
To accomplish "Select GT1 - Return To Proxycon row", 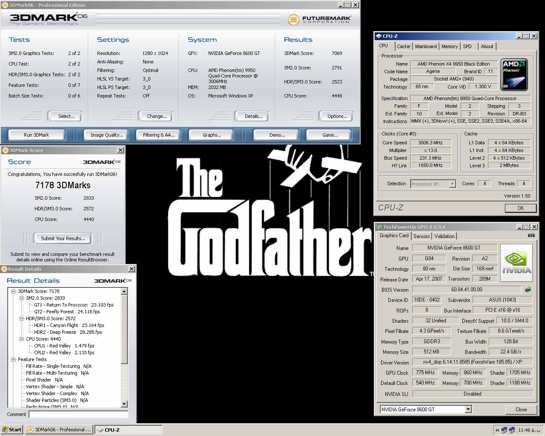I will (74, 305).
